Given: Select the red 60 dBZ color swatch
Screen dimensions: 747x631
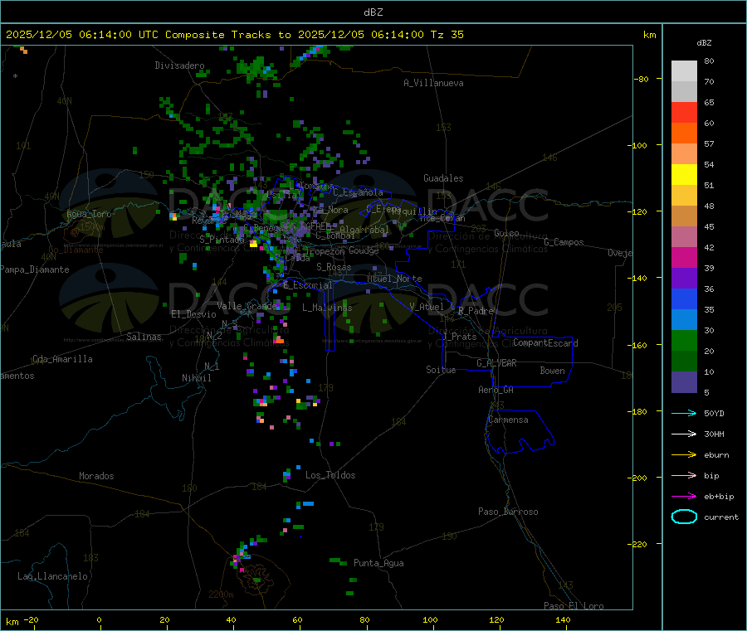Looking at the screenshot, I should coord(684,112).
